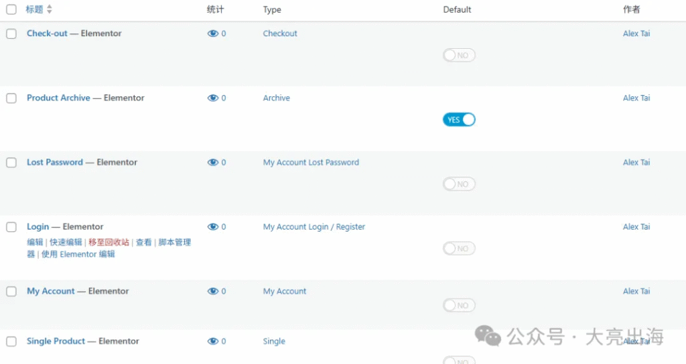
Task: Click 编辑 under the Login row
Action: click(35, 242)
